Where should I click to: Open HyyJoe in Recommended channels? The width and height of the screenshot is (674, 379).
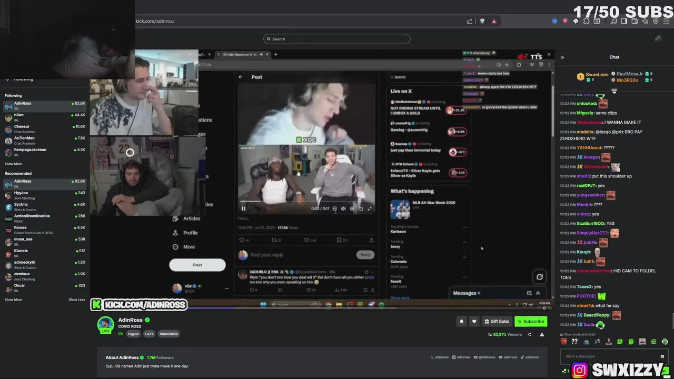click(45, 195)
